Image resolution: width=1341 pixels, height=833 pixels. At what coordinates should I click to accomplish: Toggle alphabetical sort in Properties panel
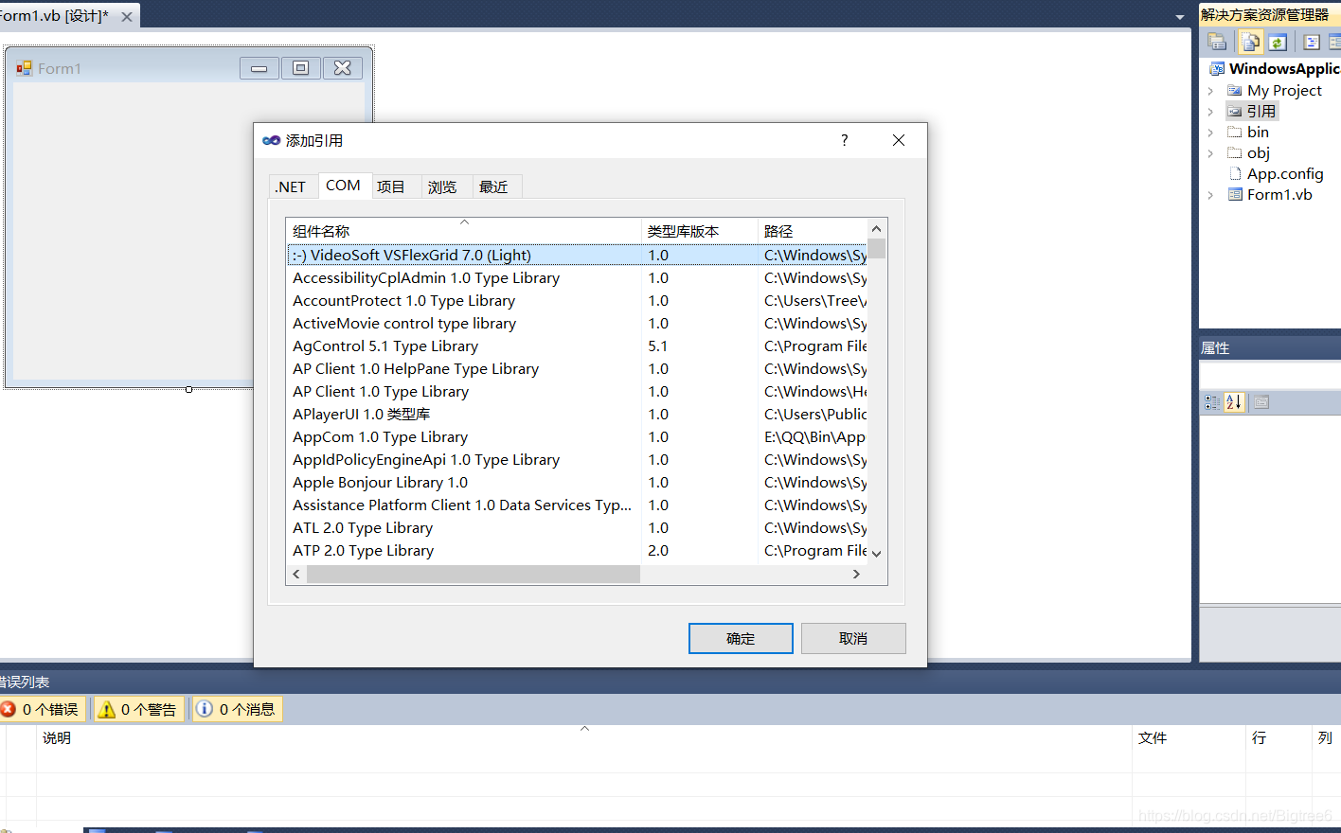pos(1234,402)
